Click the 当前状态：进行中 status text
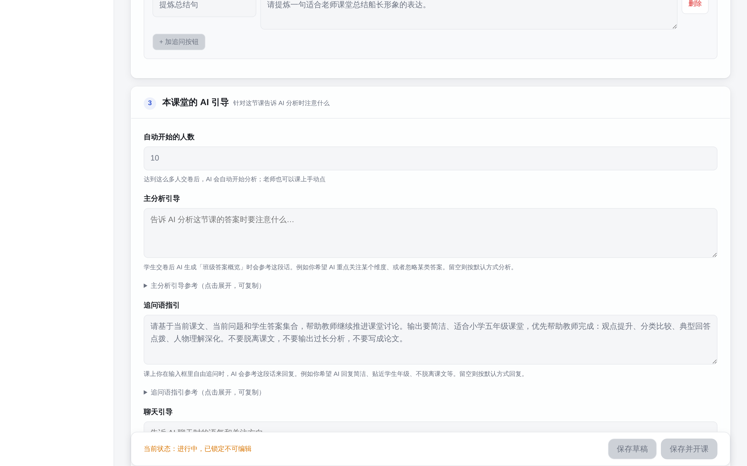This screenshot has height=466, width=747. coord(198,449)
